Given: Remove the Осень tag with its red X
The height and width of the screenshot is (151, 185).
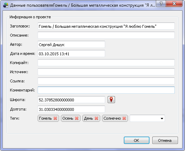Looking at the screenshot, I should (77, 118).
